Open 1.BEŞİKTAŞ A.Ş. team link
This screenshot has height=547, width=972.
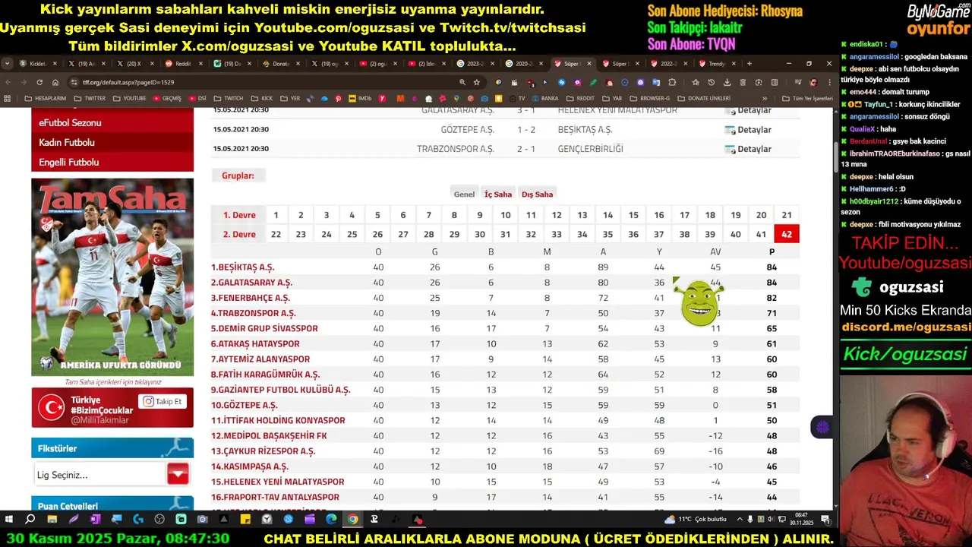click(x=242, y=267)
